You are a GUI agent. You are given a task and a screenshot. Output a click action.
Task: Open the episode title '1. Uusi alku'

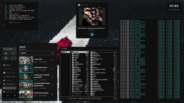(x=38, y=59)
